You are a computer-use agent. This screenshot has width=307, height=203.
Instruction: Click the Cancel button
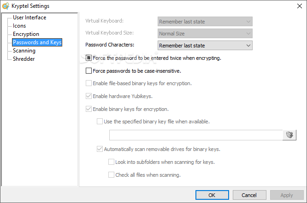tap(249, 195)
